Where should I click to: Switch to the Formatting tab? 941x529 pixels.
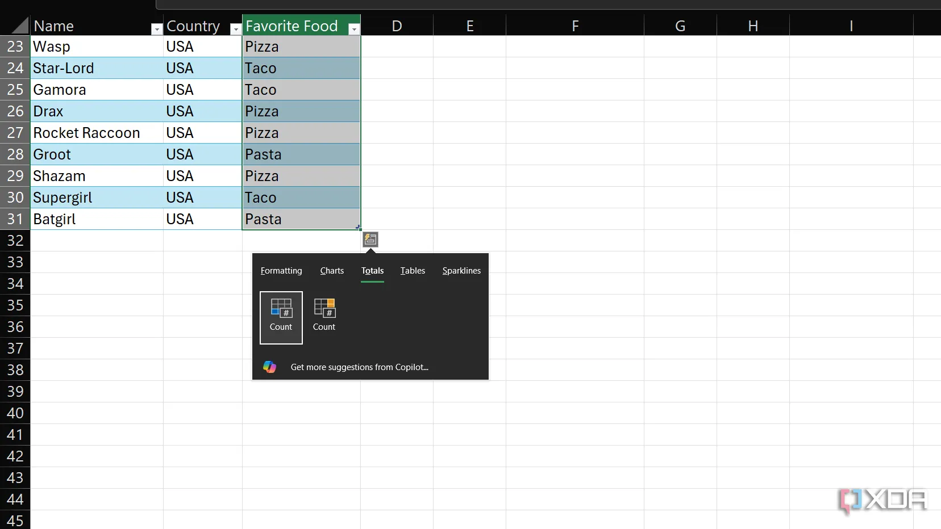[281, 271]
